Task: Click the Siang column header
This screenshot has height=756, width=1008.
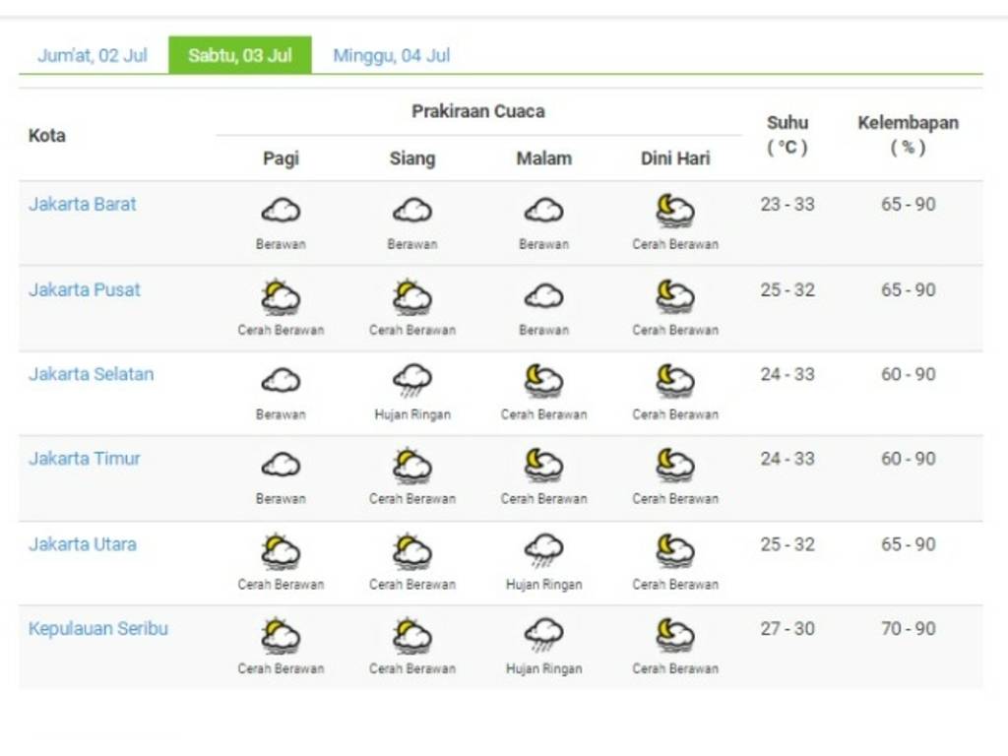Action: click(x=412, y=158)
